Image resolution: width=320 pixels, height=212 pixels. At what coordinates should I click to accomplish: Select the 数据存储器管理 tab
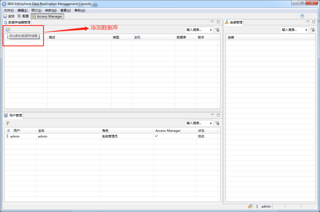click(x=17, y=22)
